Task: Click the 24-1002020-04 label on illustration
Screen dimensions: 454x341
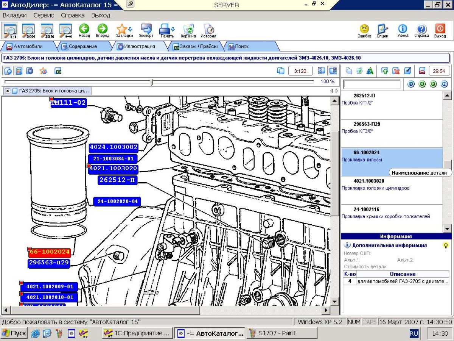Action: pos(117,202)
